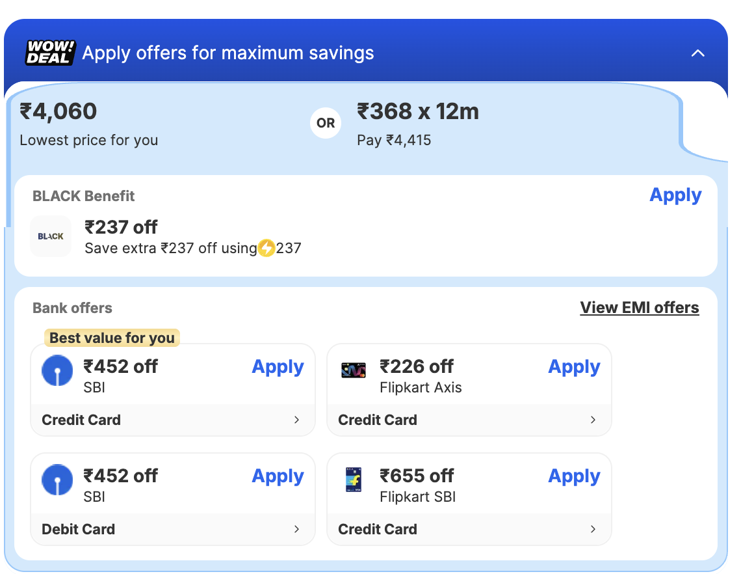Apply the ₹226 off Flipkart Axis offer

(574, 367)
